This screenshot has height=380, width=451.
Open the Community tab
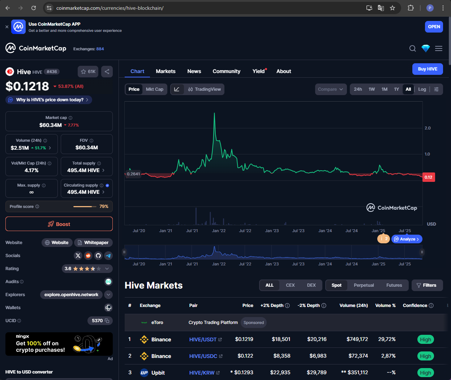(x=226, y=71)
